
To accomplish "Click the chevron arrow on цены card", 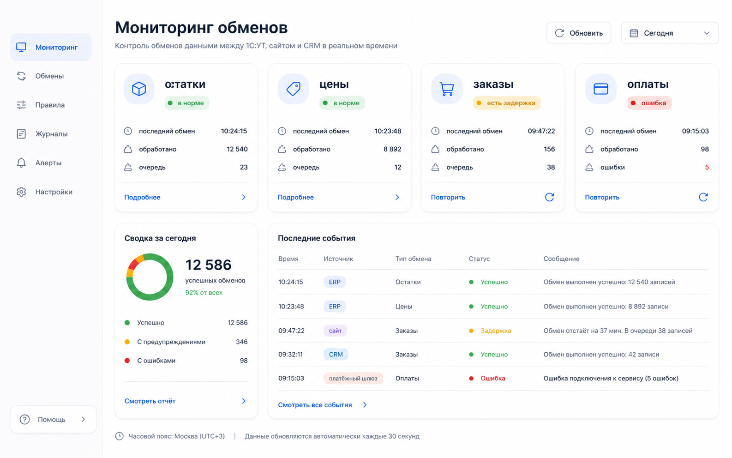I will [x=397, y=197].
